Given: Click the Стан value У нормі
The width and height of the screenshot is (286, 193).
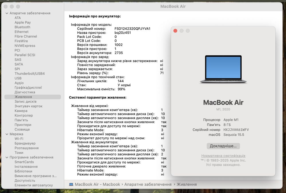Looking at the screenshot, I should point(124,85).
